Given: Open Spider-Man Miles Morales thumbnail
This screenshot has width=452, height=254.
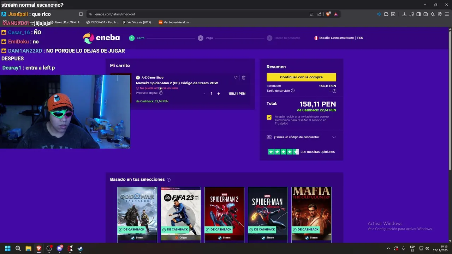Looking at the screenshot, I should click(x=268, y=214).
